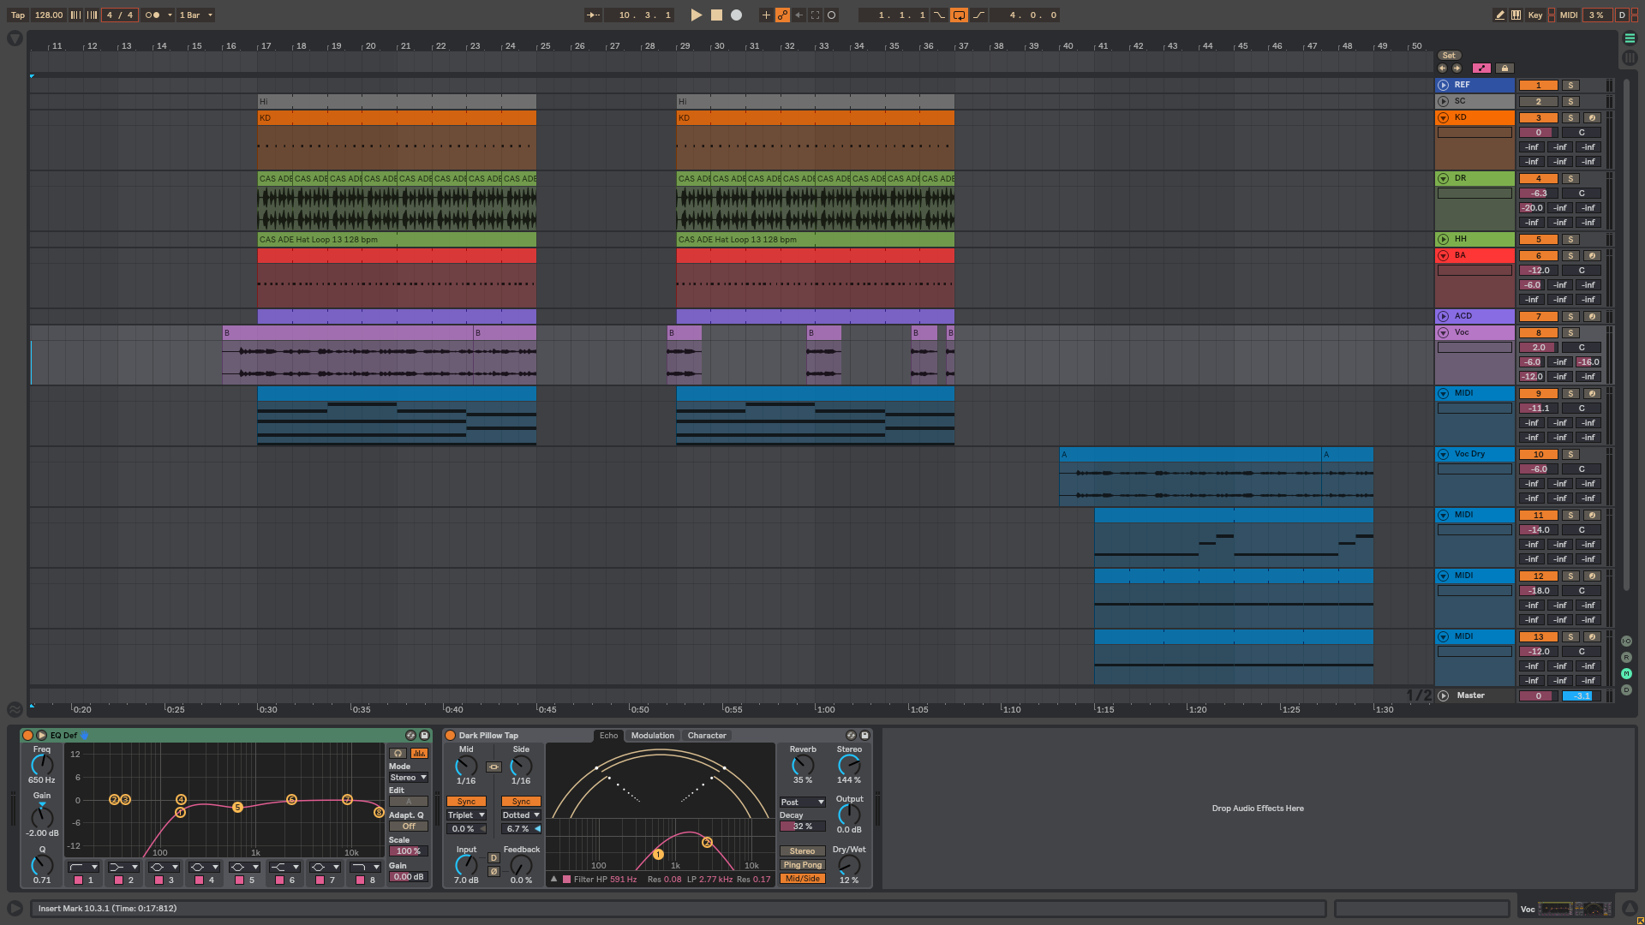Adjust the Dry/Wet knob in Echo
Screen dimensions: 1645x925
(x=848, y=865)
